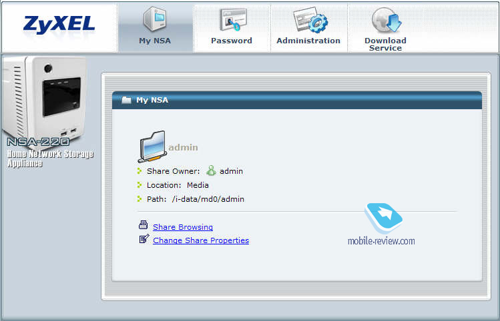This screenshot has height=321, width=500.
Task: Click the Share Browsing printer icon
Action: coord(143,225)
